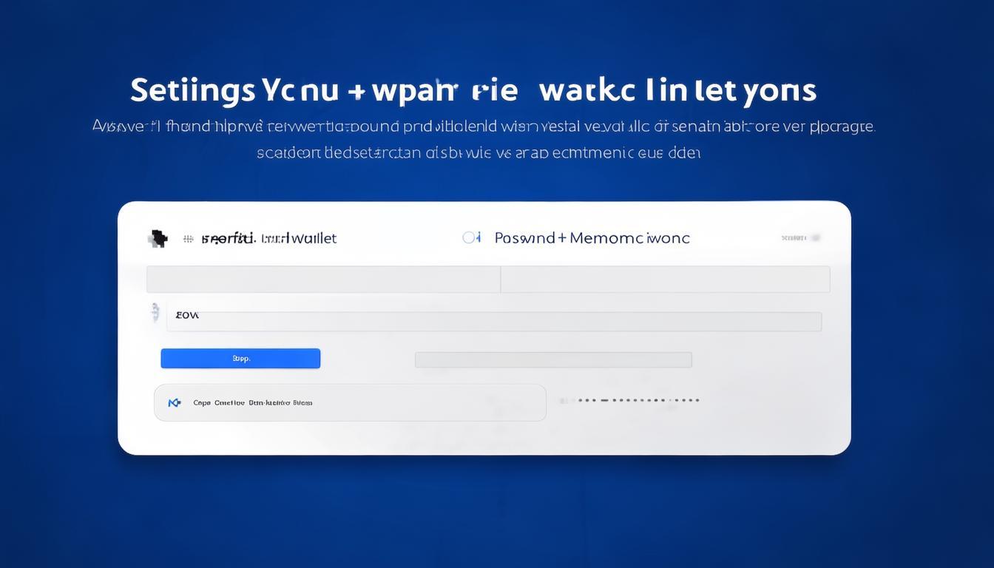Viewport: 994px width, 568px height.
Task: Click the first line of subtitle text
Action: pyautogui.click(x=484, y=126)
